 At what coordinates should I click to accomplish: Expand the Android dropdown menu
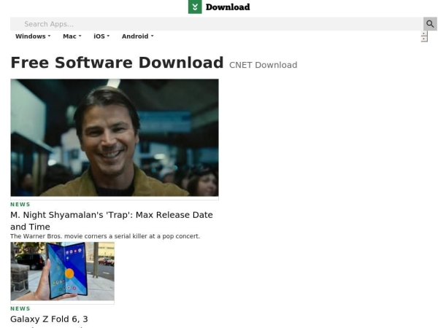click(x=138, y=36)
